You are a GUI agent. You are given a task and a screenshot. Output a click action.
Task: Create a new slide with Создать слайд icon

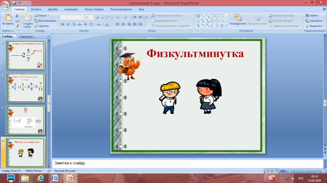click(x=27, y=18)
